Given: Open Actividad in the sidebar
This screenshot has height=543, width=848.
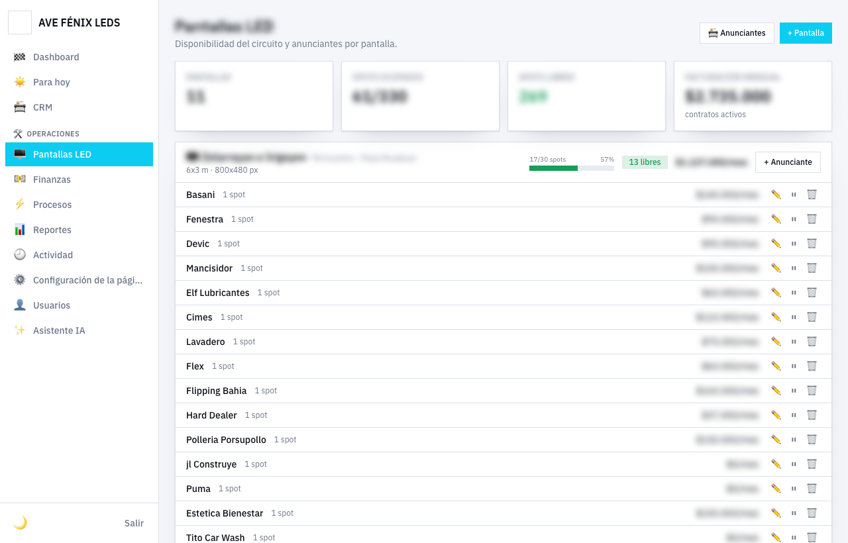Looking at the screenshot, I should [x=79, y=255].
